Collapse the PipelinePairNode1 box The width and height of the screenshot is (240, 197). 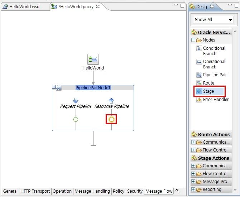tap(54, 87)
